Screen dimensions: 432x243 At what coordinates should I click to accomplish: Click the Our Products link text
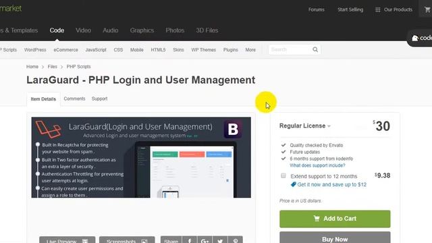[x=398, y=9]
